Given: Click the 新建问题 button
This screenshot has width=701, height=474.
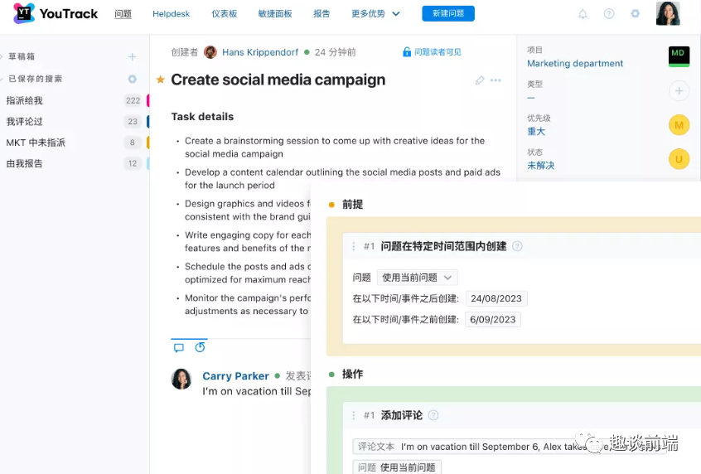Looking at the screenshot, I should 448,14.
